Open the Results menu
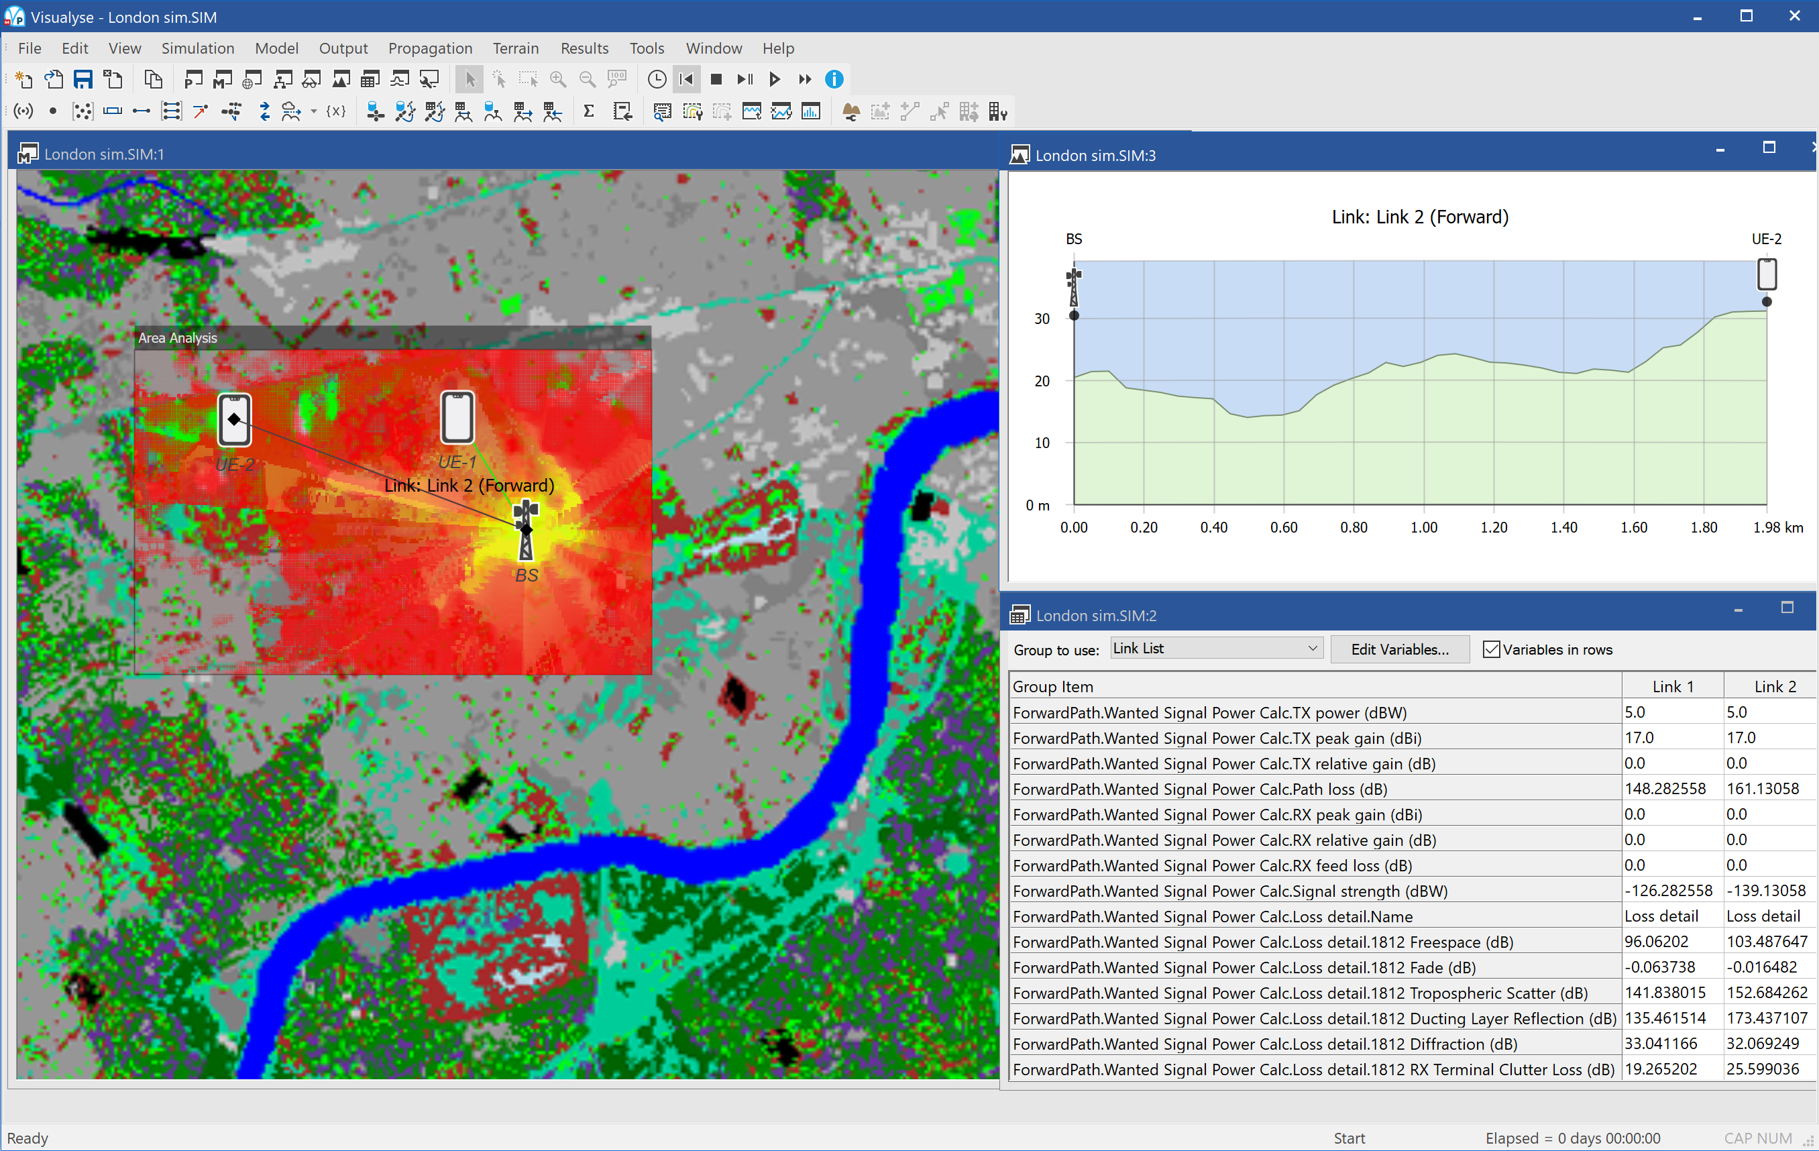1819x1151 pixels. (585, 48)
